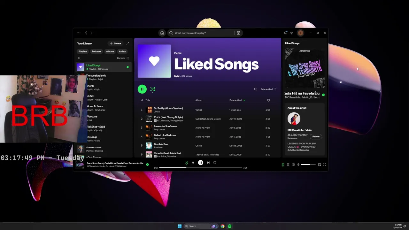Follow MC Renatinho Falcão
The width and height of the screenshot is (409, 230).
[316, 137]
